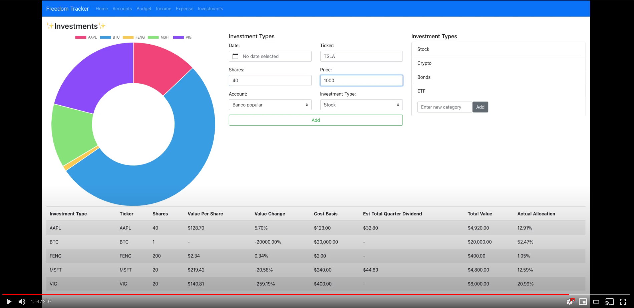Open miniplayer view
Image resolution: width=634 pixels, height=308 pixels.
(583, 302)
